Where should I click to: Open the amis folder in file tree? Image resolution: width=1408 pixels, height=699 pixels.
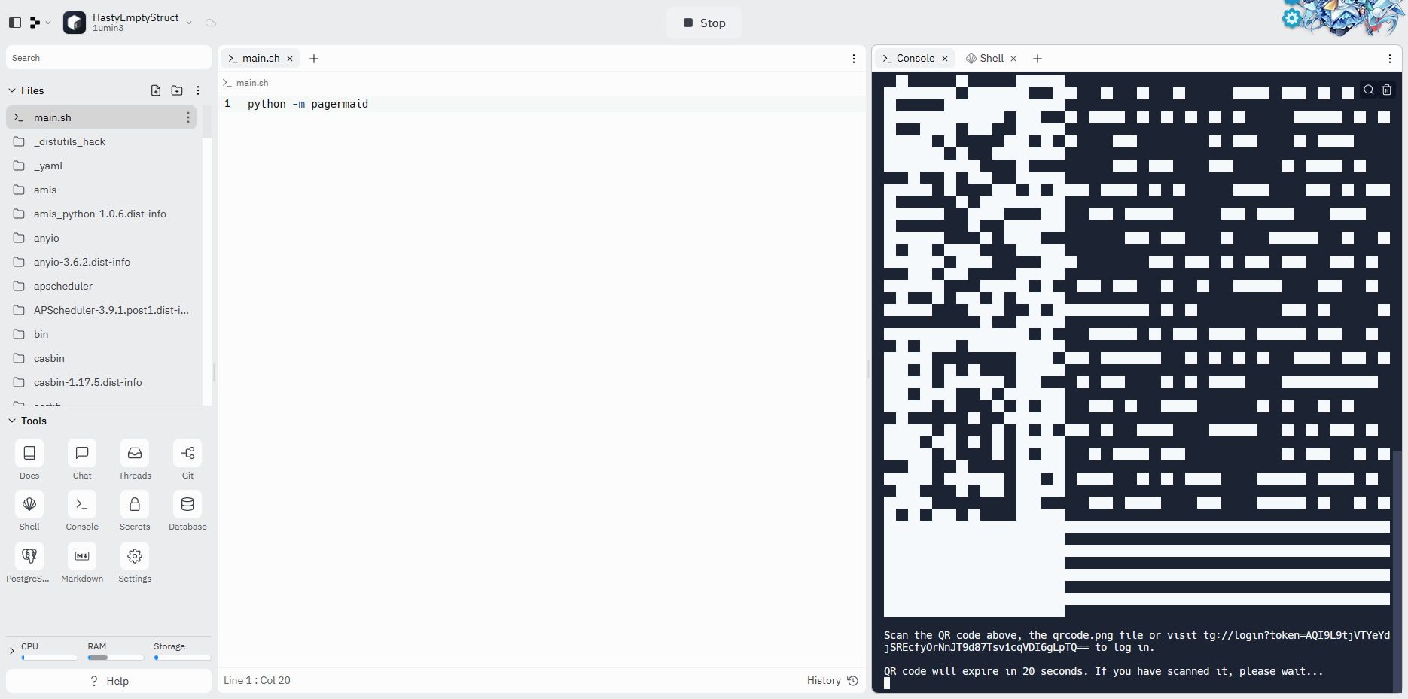coord(45,190)
